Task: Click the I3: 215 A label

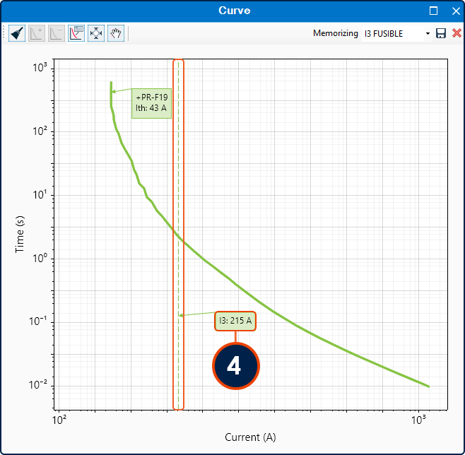Action: [x=235, y=321]
